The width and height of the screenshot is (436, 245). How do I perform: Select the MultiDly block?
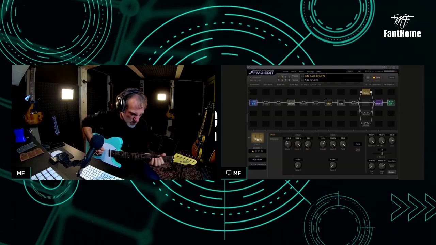[x=366, y=113]
